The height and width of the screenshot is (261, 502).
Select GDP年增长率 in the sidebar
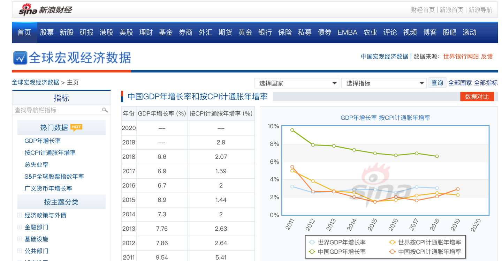pyautogui.click(x=43, y=141)
